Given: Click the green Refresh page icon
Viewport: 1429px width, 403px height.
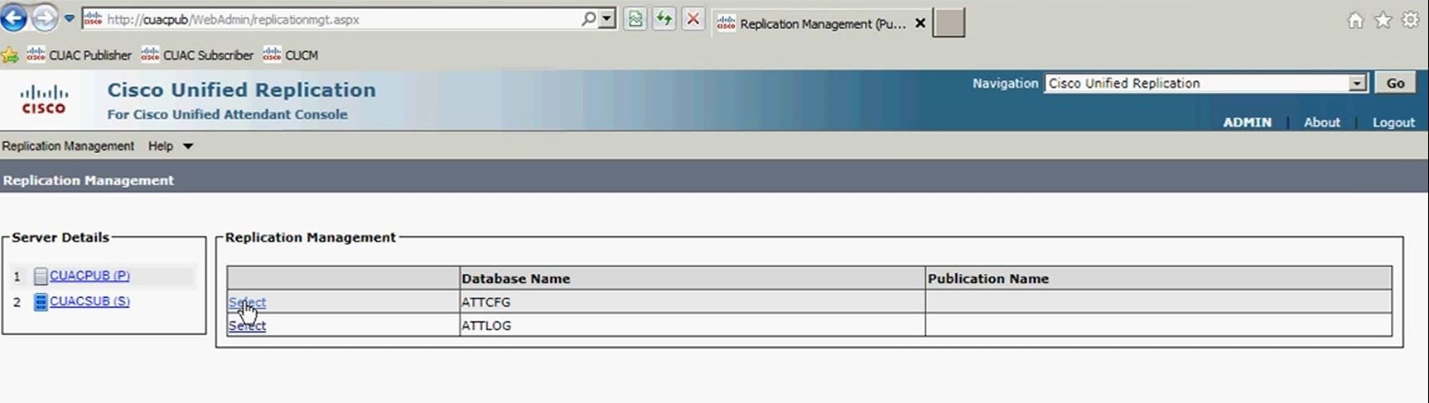Looking at the screenshot, I should pyautogui.click(x=664, y=18).
